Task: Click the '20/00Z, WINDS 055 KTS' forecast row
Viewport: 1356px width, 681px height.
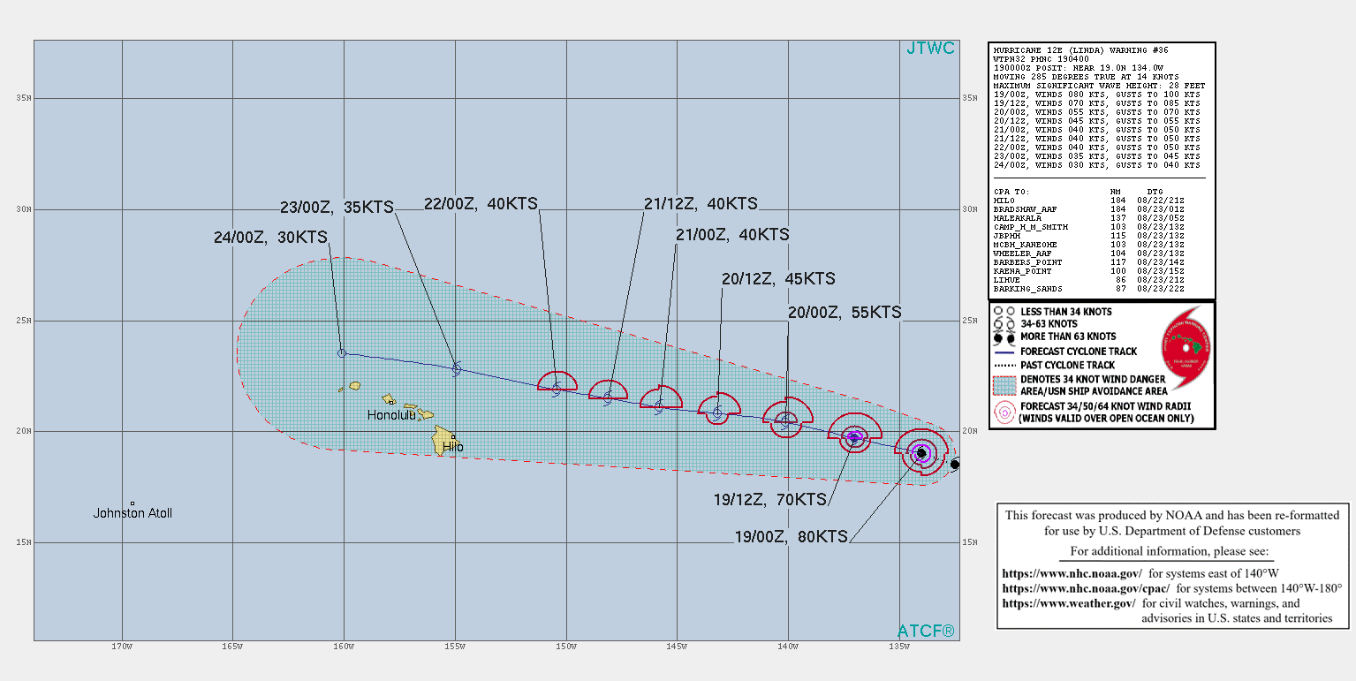Action: [1096, 112]
